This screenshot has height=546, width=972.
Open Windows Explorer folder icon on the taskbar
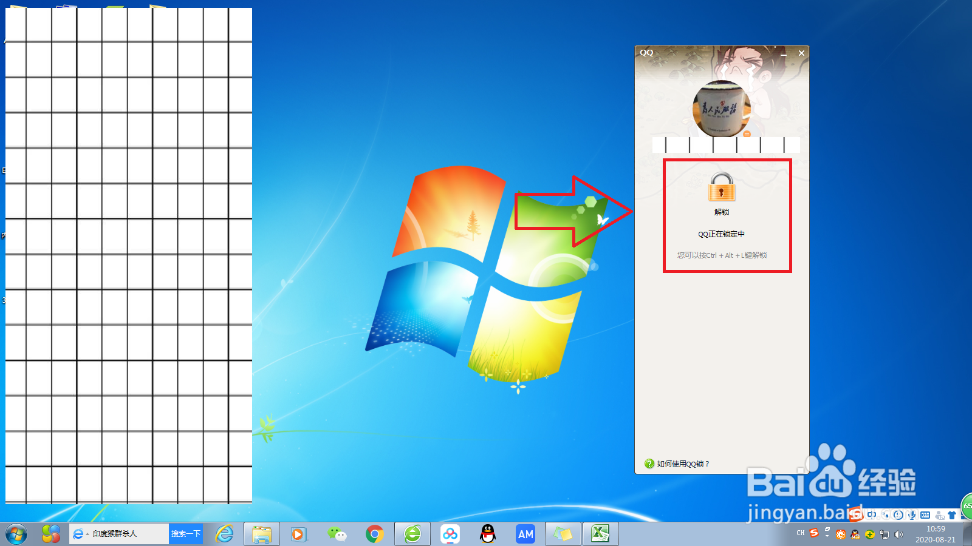262,534
